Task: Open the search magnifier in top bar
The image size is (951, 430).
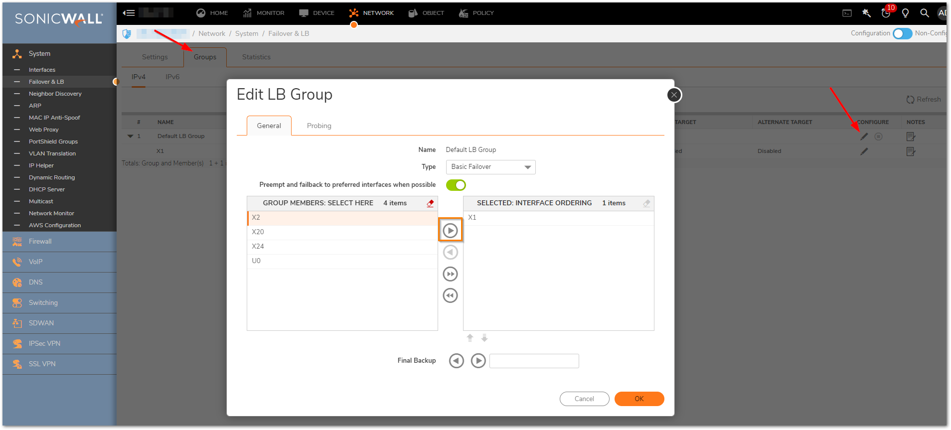Action: 924,13
